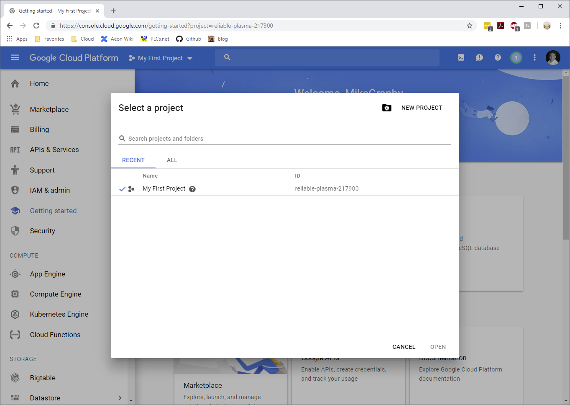
Task: Click the APIs & Services icon
Action: click(x=15, y=150)
